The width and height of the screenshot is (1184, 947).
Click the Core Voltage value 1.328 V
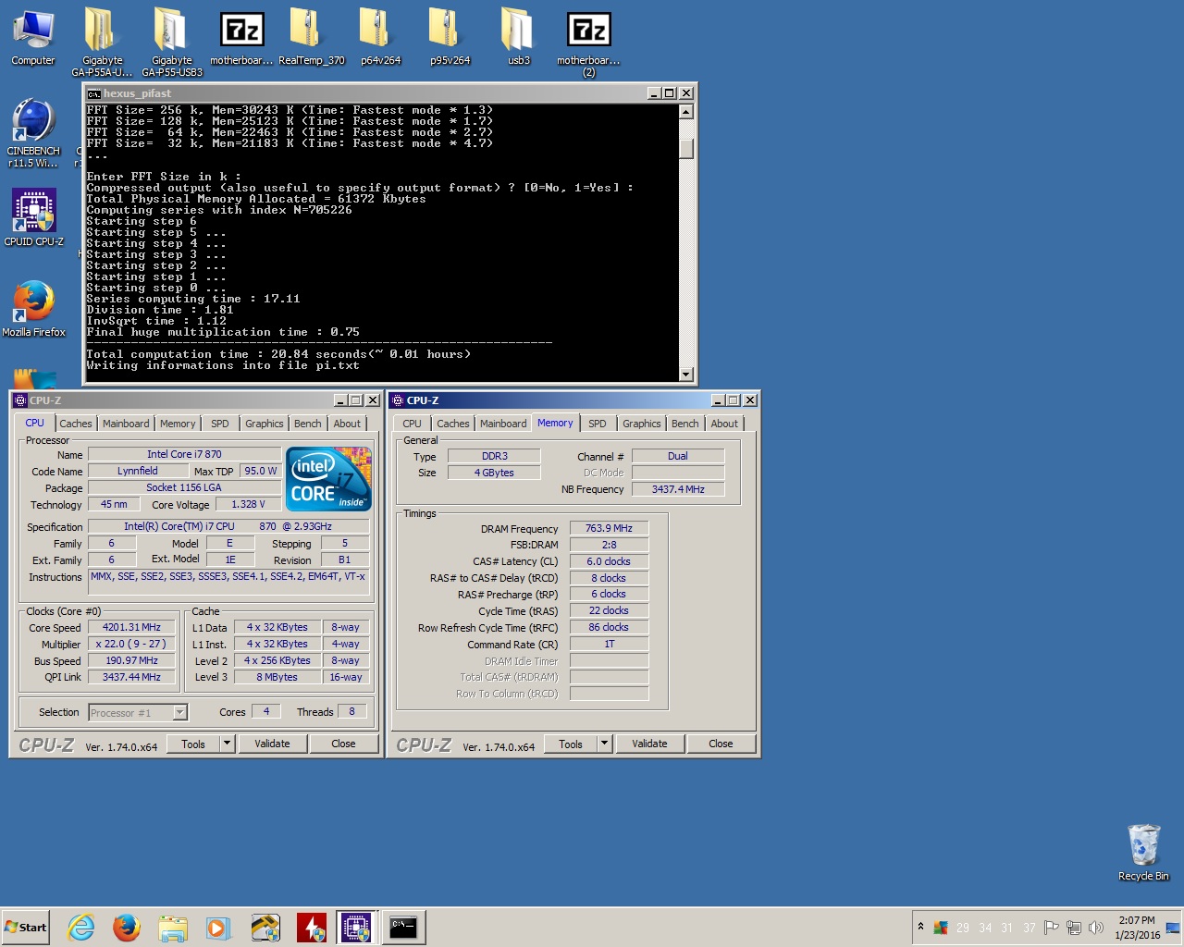coord(248,504)
